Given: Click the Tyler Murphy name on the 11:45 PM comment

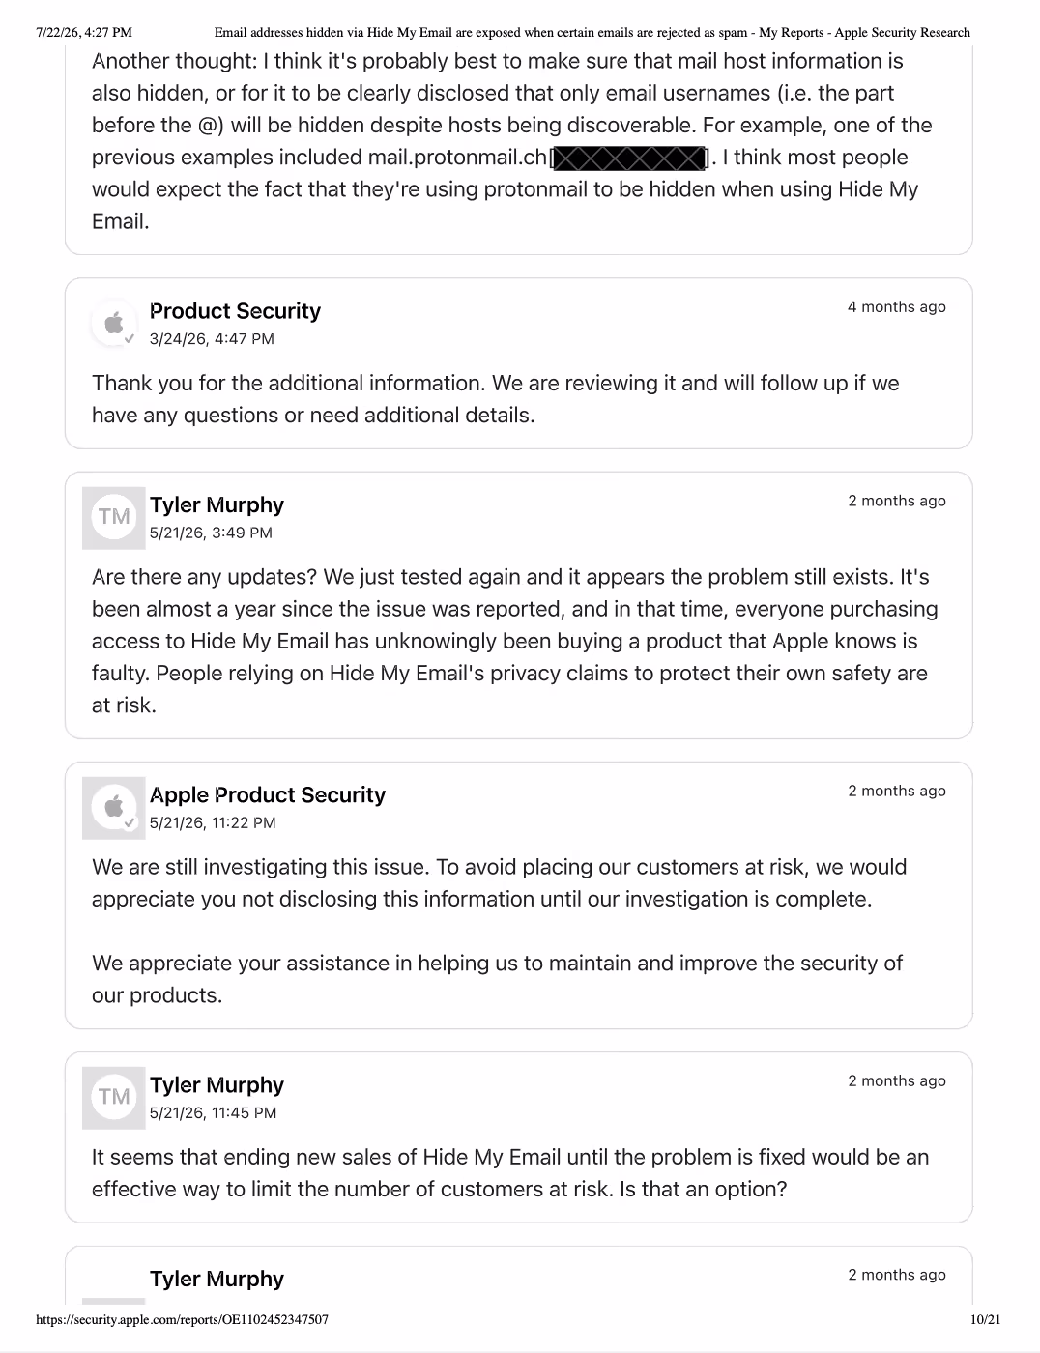Looking at the screenshot, I should tap(217, 1085).
